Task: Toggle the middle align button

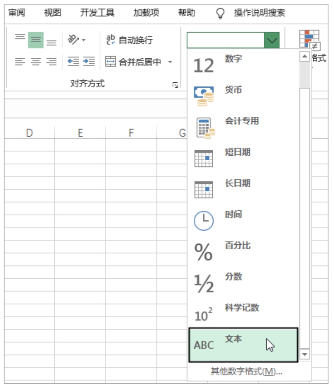Action: [x=36, y=40]
